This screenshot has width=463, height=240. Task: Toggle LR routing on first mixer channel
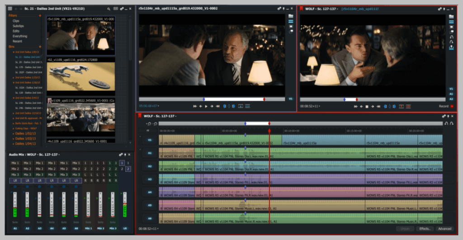[x=15, y=180]
